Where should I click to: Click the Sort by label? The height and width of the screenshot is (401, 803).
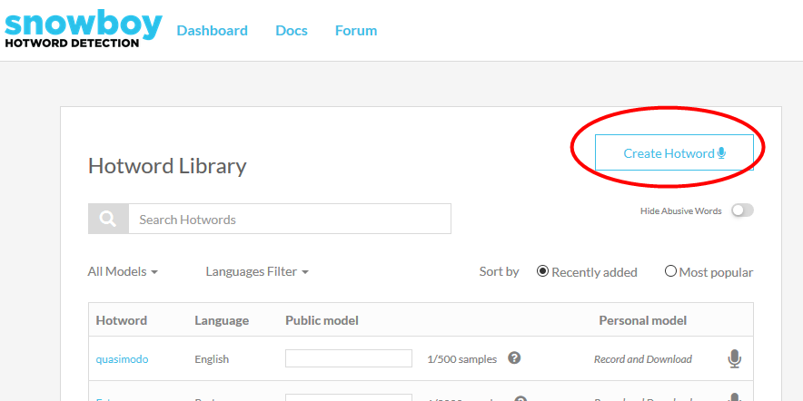coord(499,271)
